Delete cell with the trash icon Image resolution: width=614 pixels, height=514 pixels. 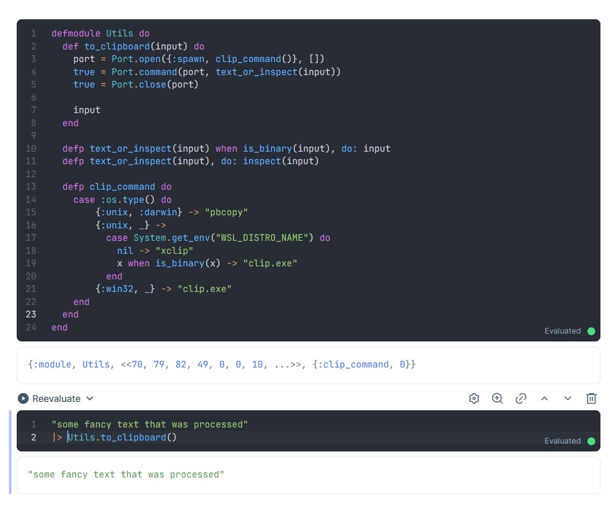[591, 398]
